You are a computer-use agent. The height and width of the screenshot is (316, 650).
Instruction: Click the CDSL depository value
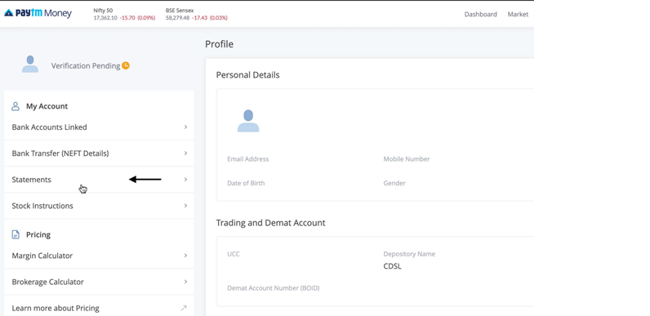tap(392, 266)
